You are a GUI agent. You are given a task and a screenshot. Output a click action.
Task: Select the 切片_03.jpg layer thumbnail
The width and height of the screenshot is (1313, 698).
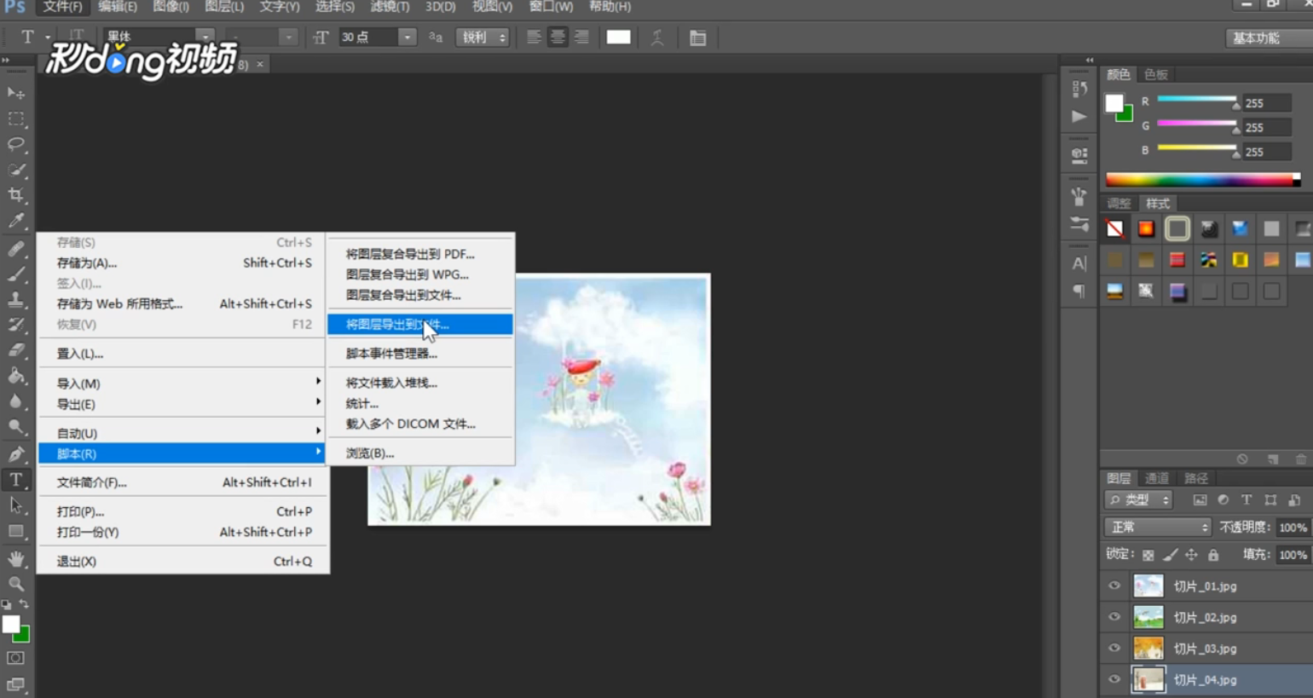coord(1148,648)
